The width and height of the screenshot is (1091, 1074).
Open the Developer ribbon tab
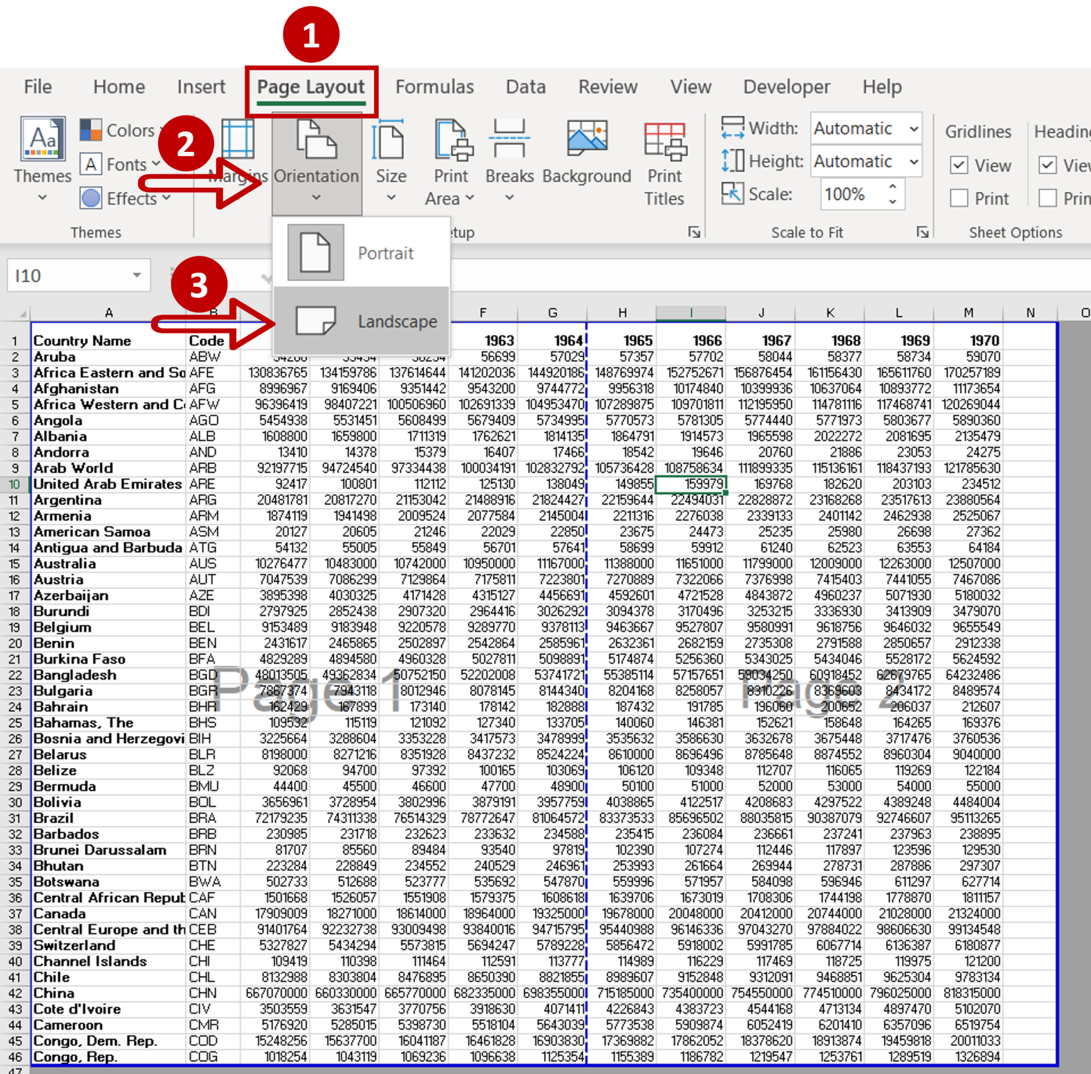tap(786, 87)
